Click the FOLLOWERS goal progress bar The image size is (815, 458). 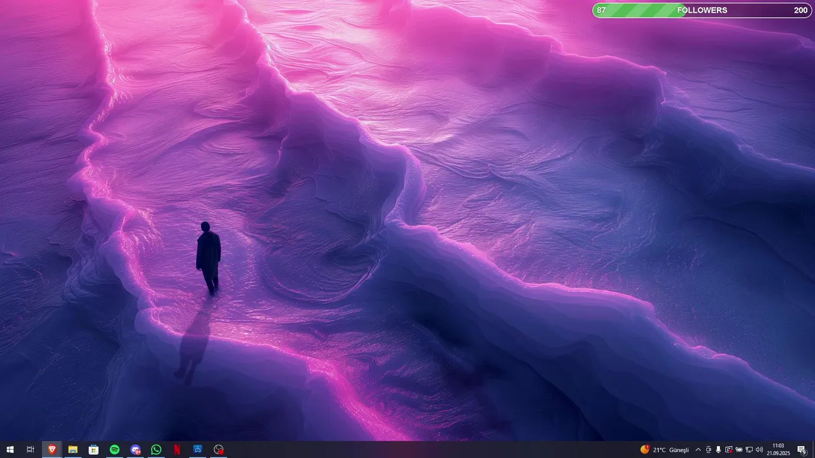point(702,10)
